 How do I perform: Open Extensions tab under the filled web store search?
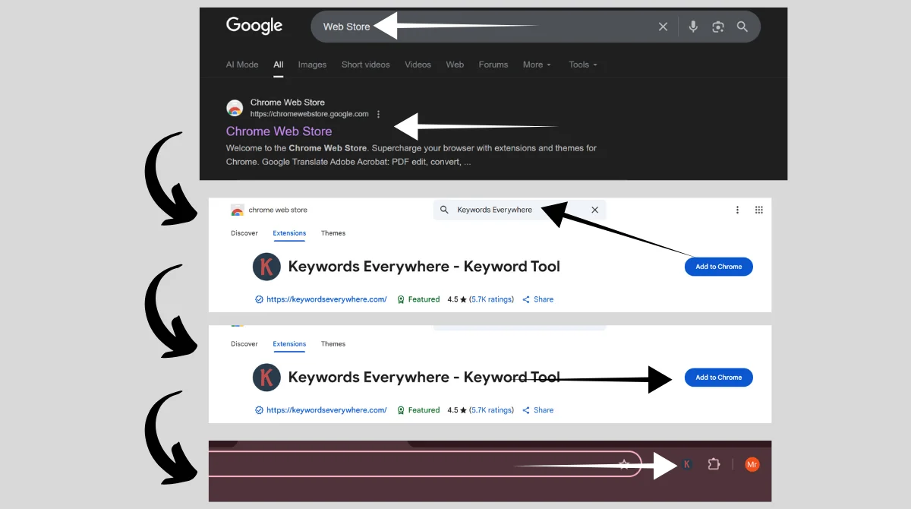[289, 233]
